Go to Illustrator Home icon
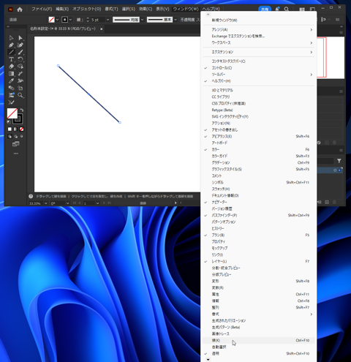The height and width of the screenshot is (362, 351). click(20, 10)
